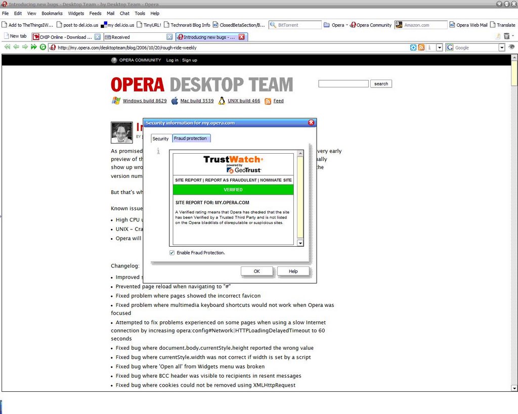Open the Windows build 8629 link
Screen dimensions: 518x414
click(x=144, y=101)
